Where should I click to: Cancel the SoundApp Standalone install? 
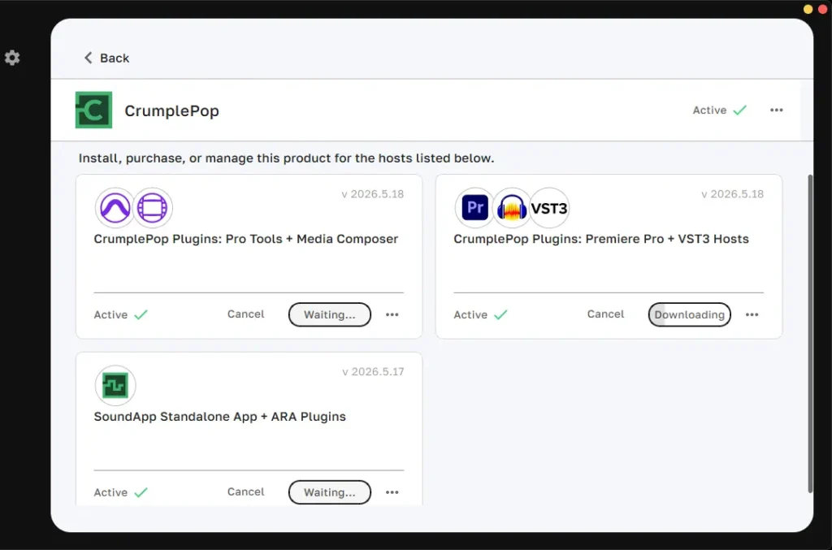tap(245, 492)
